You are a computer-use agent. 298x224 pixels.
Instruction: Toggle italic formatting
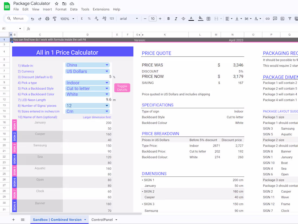click(176, 19)
